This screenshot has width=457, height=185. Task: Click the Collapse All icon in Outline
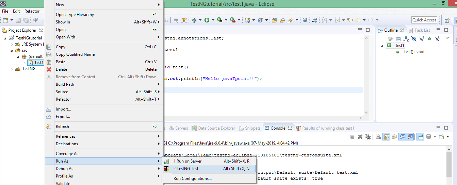[x=398, y=38]
